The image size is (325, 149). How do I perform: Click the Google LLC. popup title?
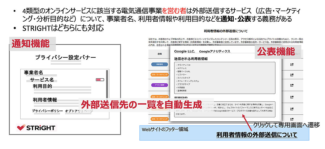click(x=184, y=51)
